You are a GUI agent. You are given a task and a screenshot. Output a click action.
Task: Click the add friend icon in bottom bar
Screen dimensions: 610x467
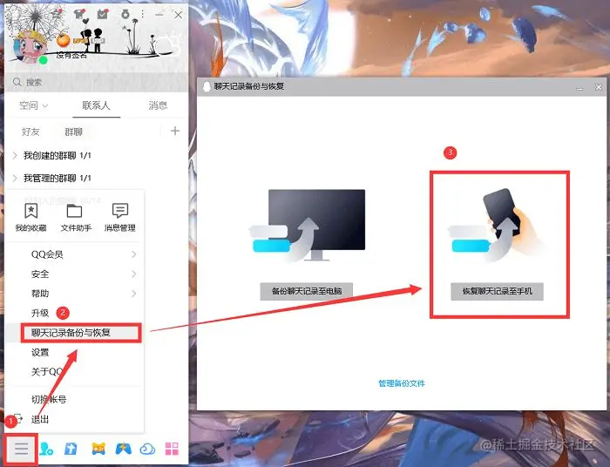46,449
